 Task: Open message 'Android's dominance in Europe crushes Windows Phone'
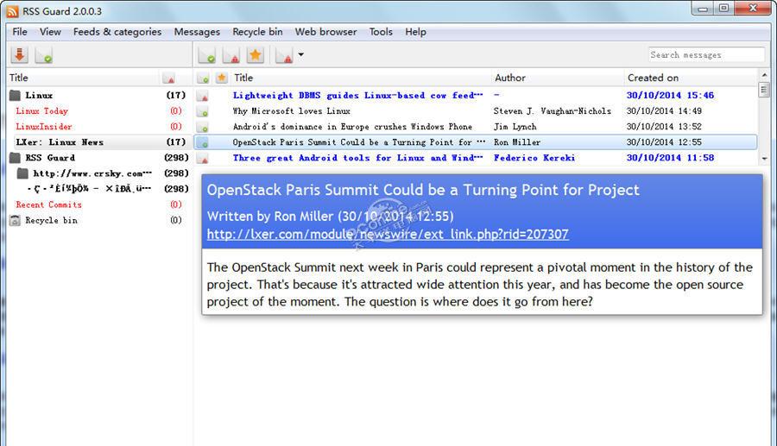352,127
